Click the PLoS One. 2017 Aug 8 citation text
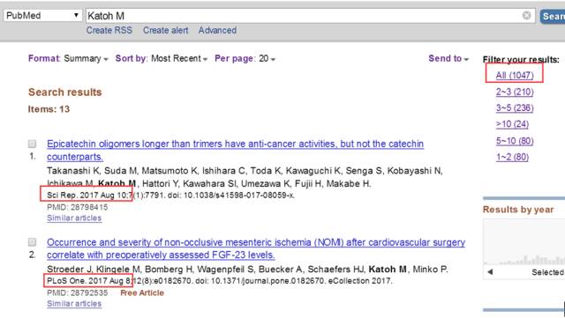This screenshot has height=318, width=565. [x=88, y=281]
